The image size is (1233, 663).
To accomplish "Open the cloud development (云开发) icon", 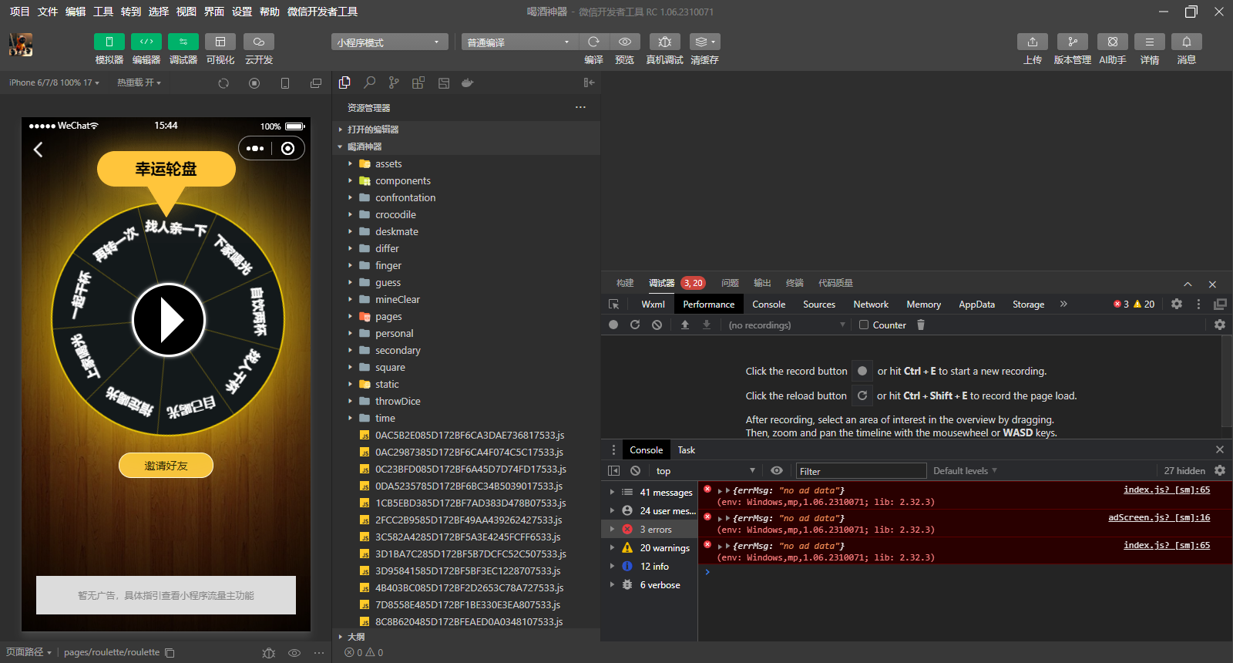I will [x=258, y=42].
